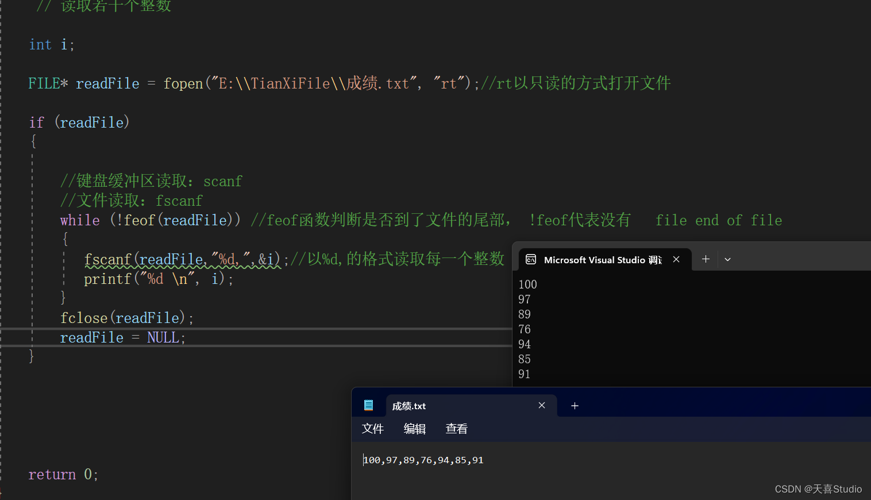Screen dimensions: 871x500
Task: Click the comment '//rt以只读的方式打开文件'
Action: pos(576,83)
